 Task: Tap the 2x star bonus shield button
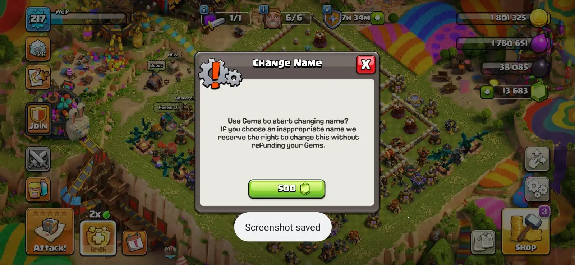click(x=98, y=238)
